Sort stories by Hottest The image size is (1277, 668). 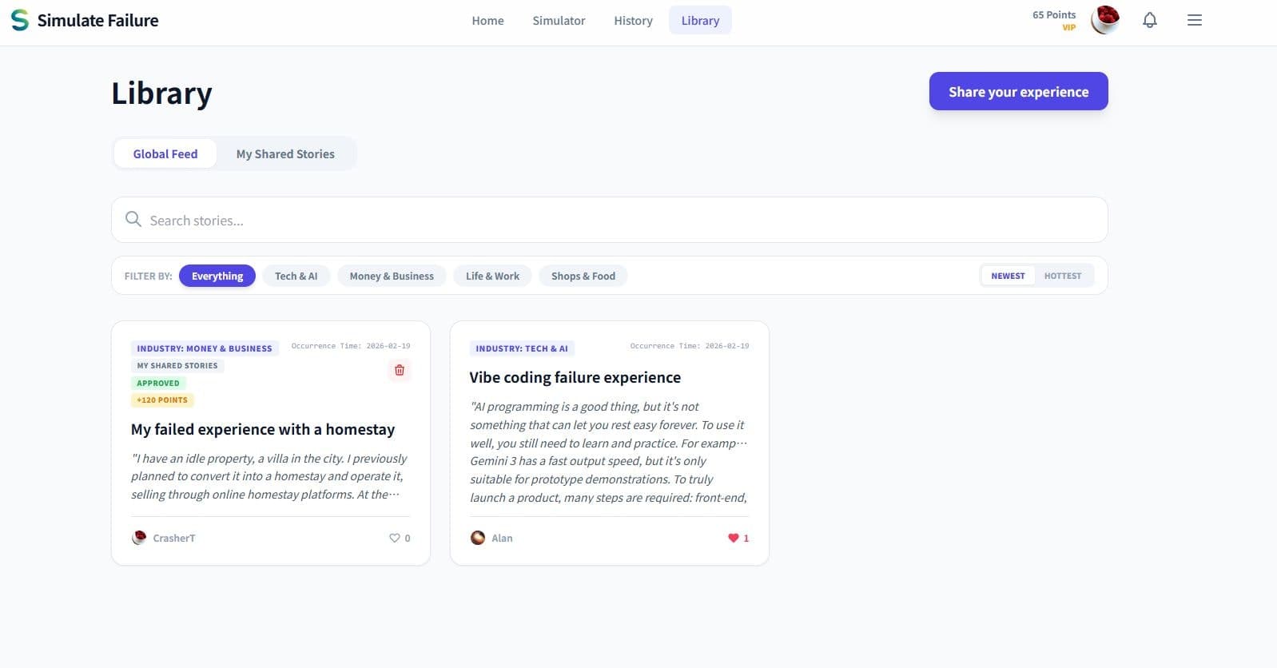(x=1062, y=276)
